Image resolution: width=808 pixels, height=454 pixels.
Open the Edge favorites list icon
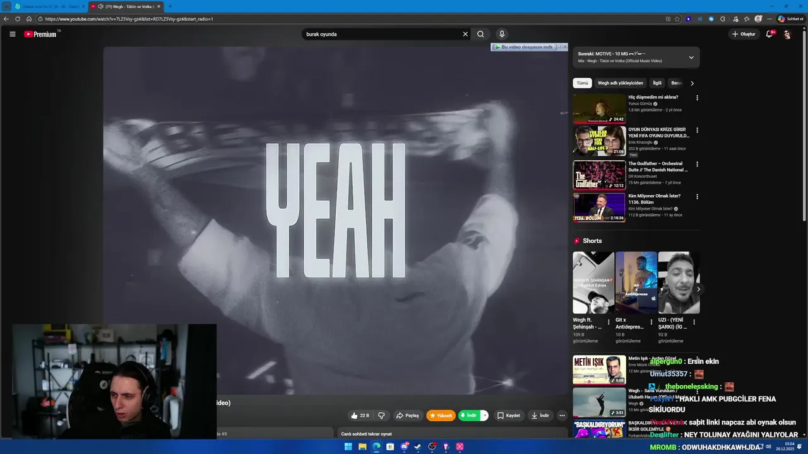pos(746,19)
